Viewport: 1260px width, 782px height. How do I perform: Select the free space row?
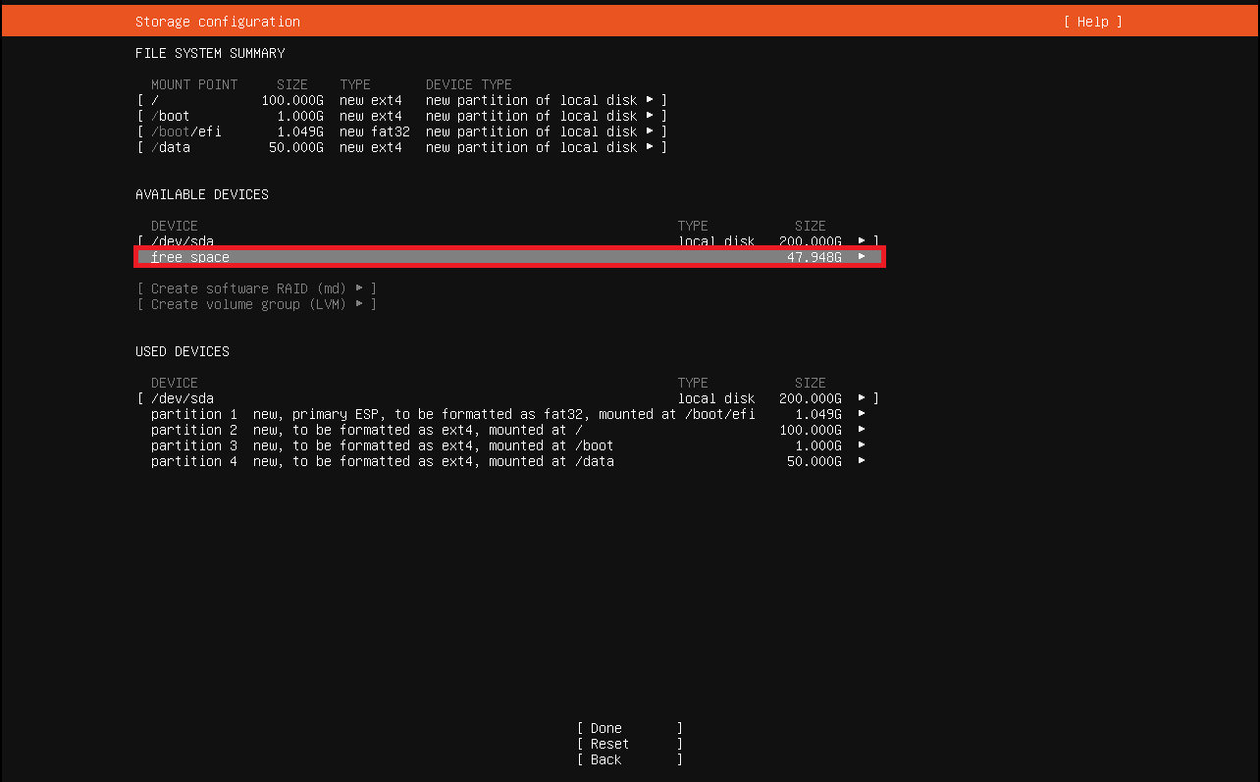[x=508, y=257]
